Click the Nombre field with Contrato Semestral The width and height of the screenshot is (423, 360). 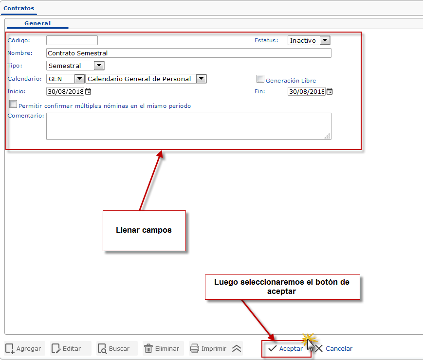[189, 53]
